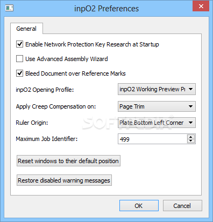Uncheck Bleed Document over Reference Marks
This screenshot has width=213, height=222.
tap(19, 73)
